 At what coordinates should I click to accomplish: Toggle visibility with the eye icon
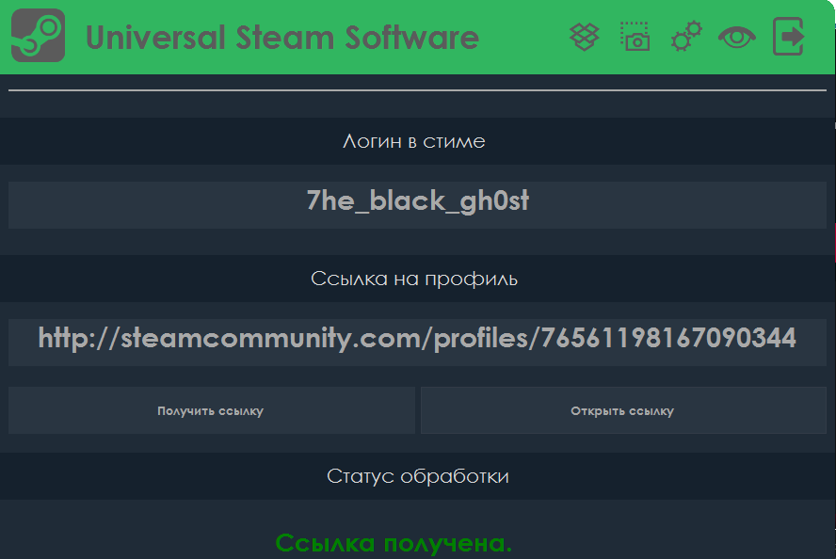coord(737,38)
